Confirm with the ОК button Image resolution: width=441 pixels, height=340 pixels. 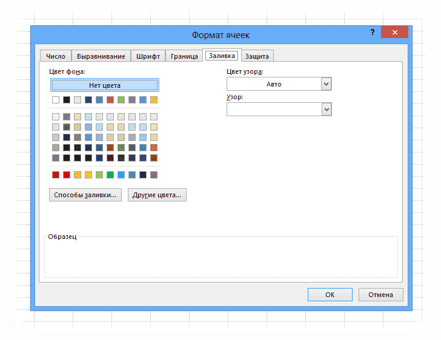(x=330, y=295)
